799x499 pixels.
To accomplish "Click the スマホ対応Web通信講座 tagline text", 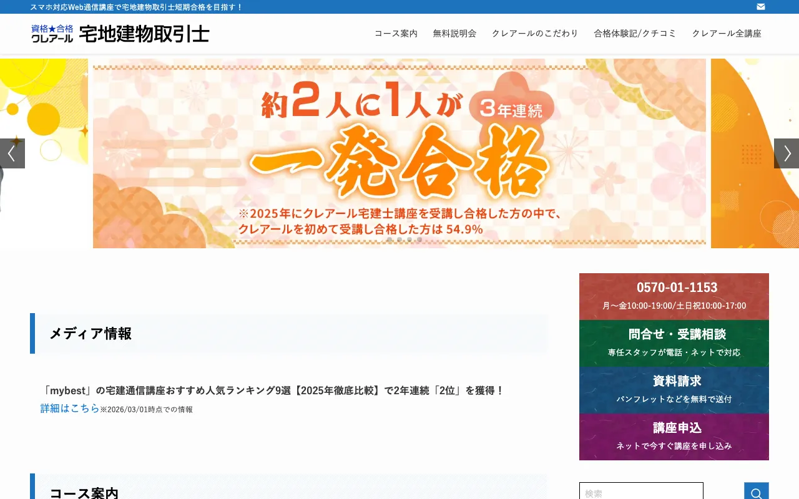I will pyautogui.click(x=137, y=7).
